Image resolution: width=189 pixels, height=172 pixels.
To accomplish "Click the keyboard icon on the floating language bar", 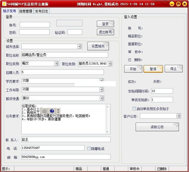I will 45,111.
